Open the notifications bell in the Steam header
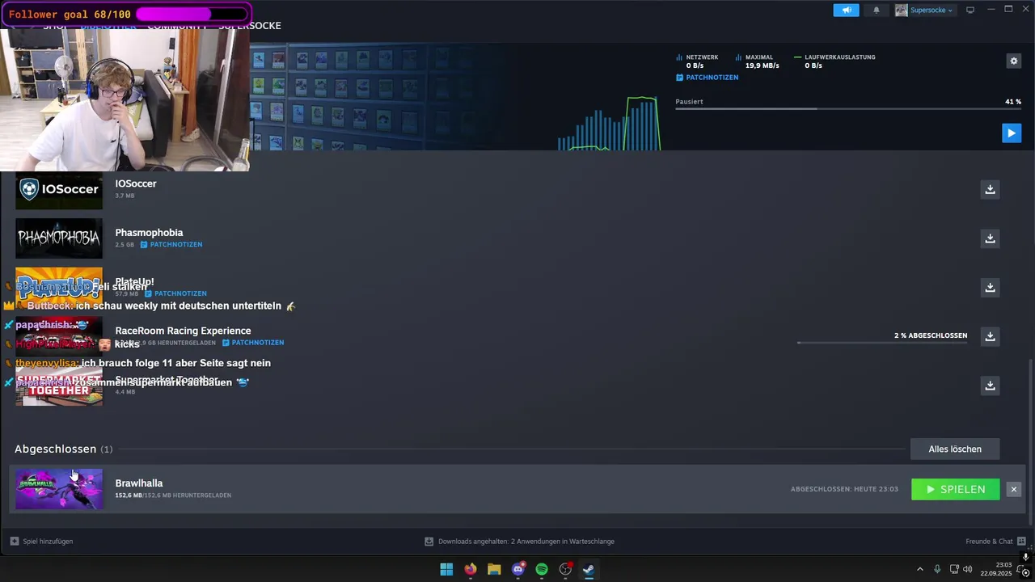 pyautogui.click(x=876, y=10)
